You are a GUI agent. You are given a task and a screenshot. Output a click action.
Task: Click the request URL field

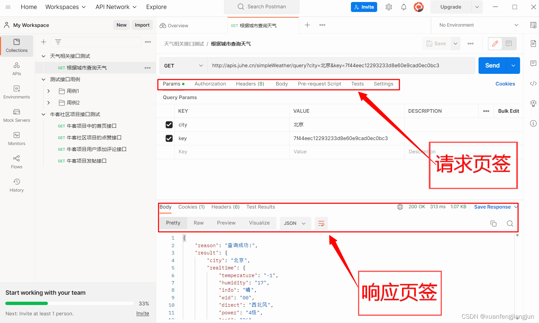tap(341, 66)
